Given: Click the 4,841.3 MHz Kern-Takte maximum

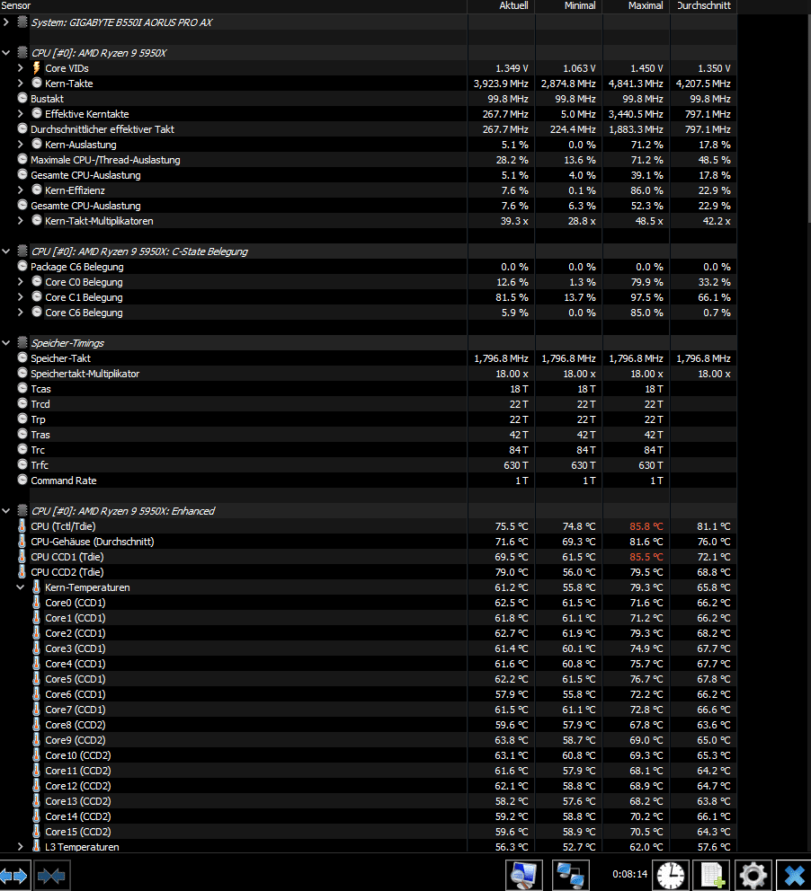Looking at the screenshot, I should click(x=636, y=84).
